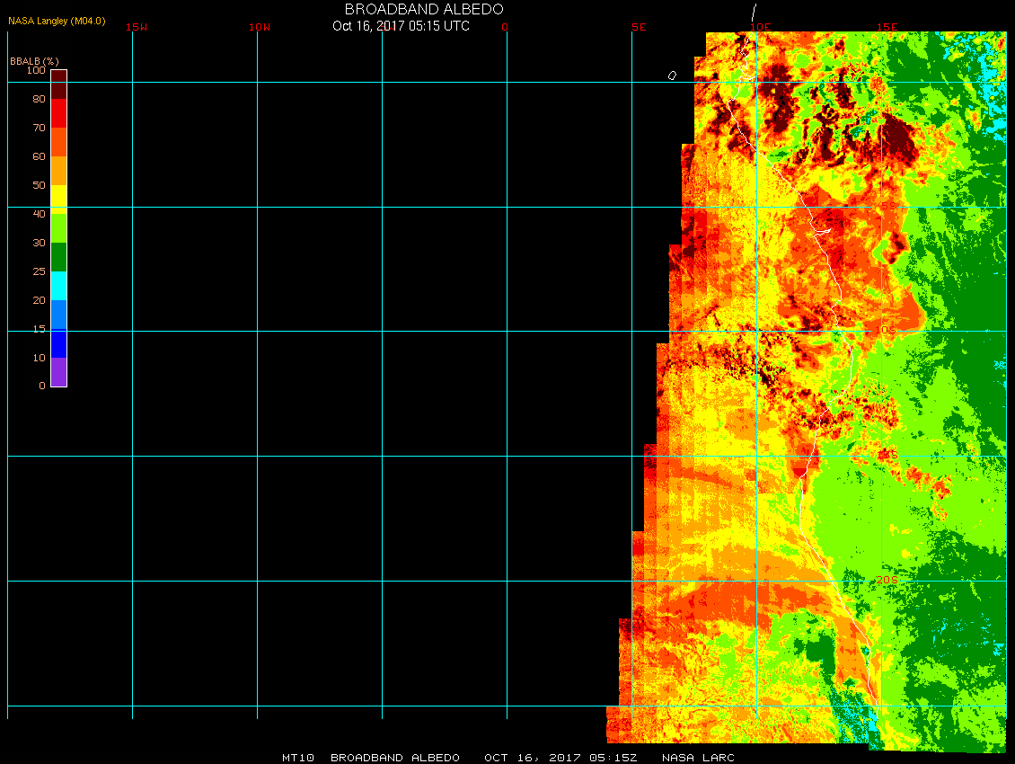Click the NASA LARC text in the footer

pos(698,758)
